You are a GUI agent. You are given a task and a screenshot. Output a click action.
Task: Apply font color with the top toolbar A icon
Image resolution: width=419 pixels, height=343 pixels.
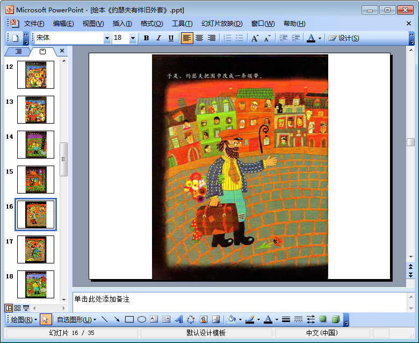point(311,38)
